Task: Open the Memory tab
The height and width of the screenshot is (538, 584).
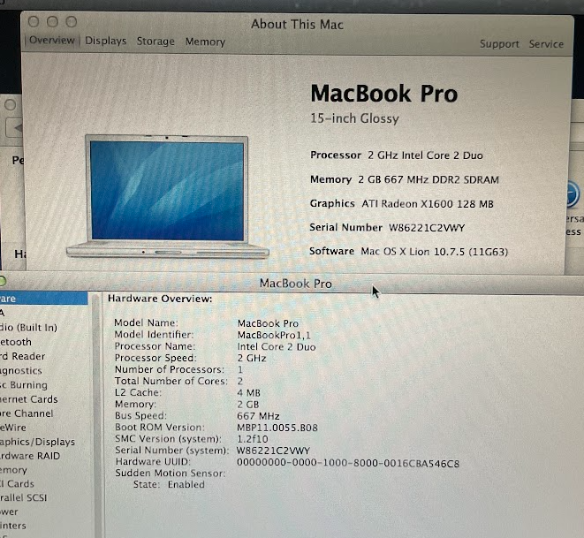Action: (x=205, y=42)
